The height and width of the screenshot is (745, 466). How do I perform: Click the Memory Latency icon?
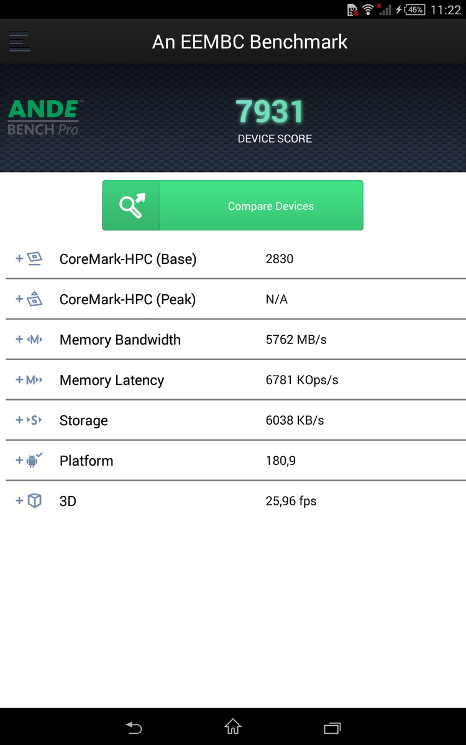[x=35, y=380]
